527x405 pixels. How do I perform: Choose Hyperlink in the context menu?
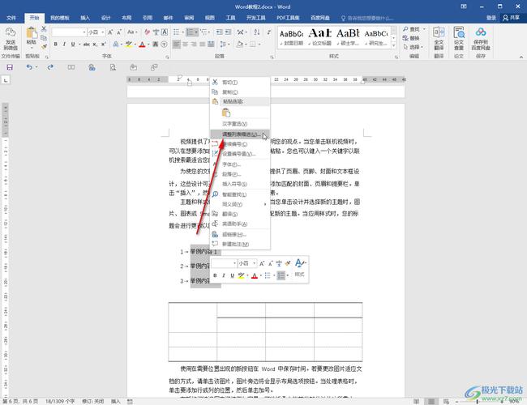[240, 234]
